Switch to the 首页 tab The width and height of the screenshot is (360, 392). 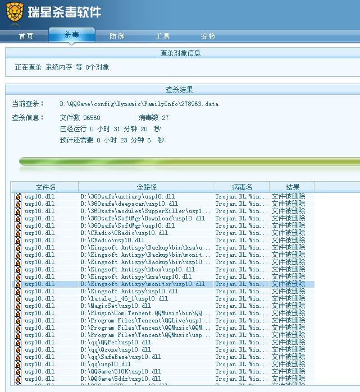pyautogui.click(x=26, y=36)
